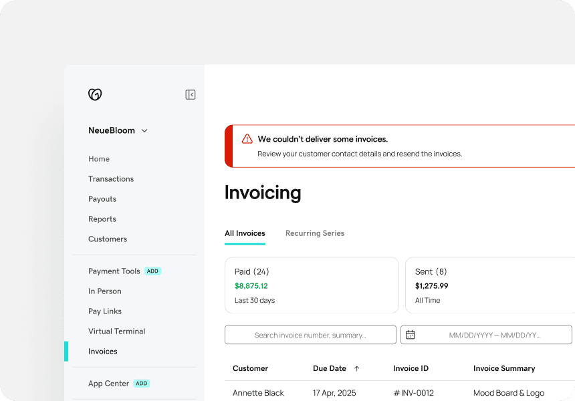The width and height of the screenshot is (575, 401).
Task: Open the Sent (8) summary card
Action: pos(490,285)
